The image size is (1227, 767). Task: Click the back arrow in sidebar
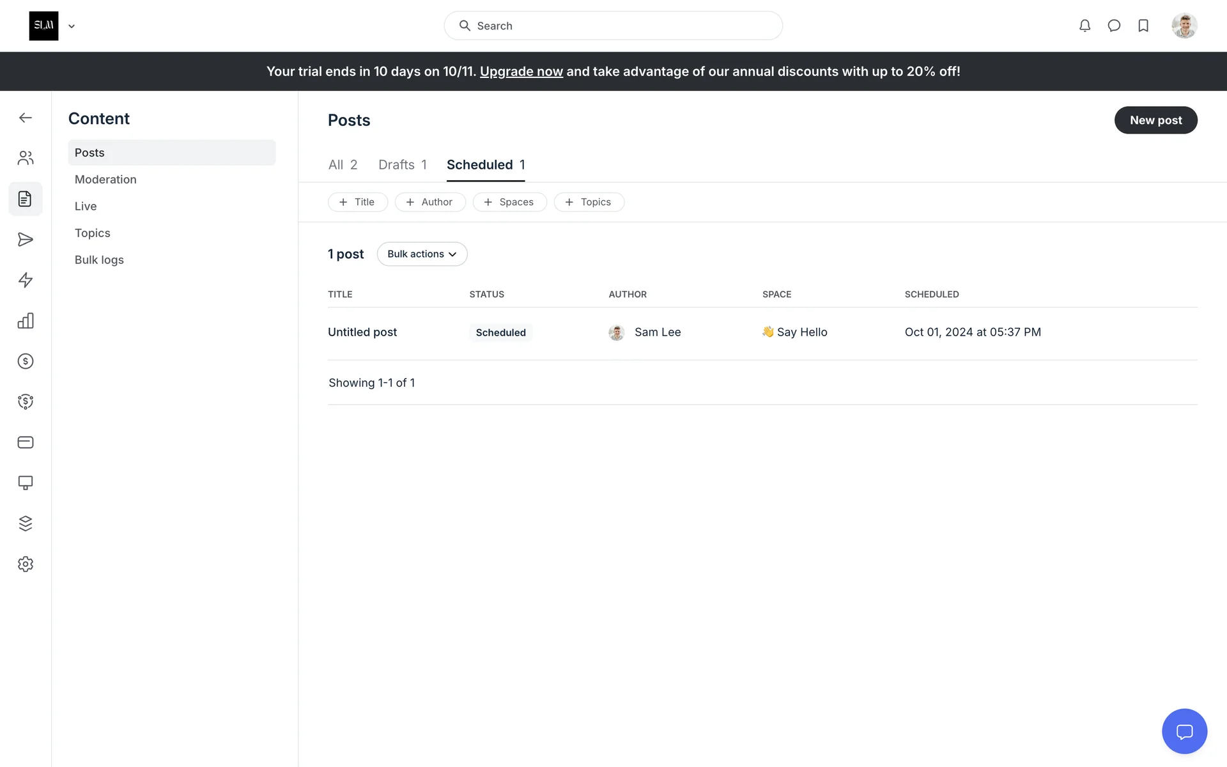click(x=26, y=118)
